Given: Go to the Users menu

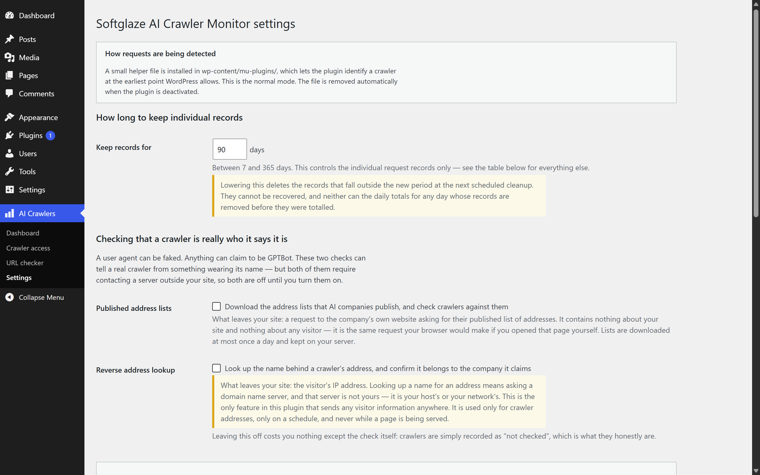Looking at the screenshot, I should click(42, 154).
